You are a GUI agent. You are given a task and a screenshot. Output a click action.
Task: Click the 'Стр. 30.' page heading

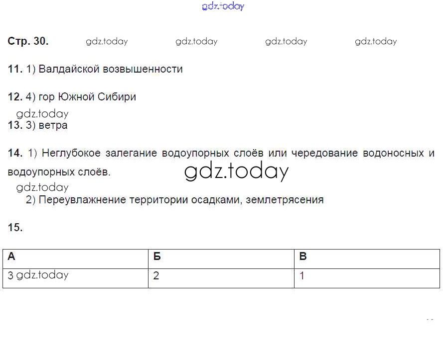28,42
